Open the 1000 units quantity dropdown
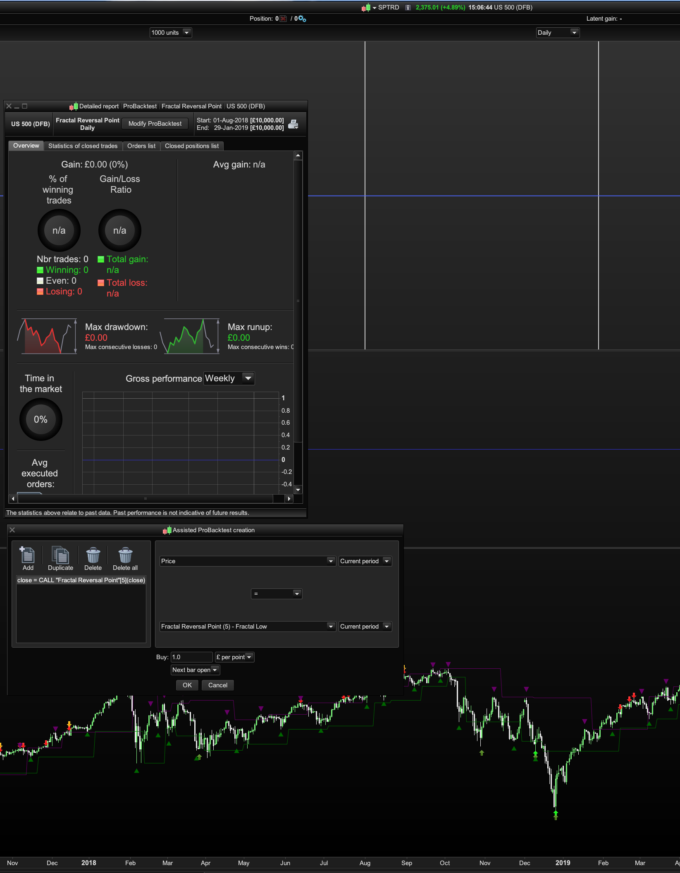Image resolution: width=680 pixels, height=873 pixels. 171,33
